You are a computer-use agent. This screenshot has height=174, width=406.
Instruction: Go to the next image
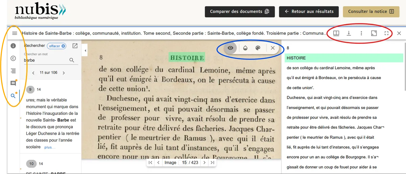click(x=204, y=163)
